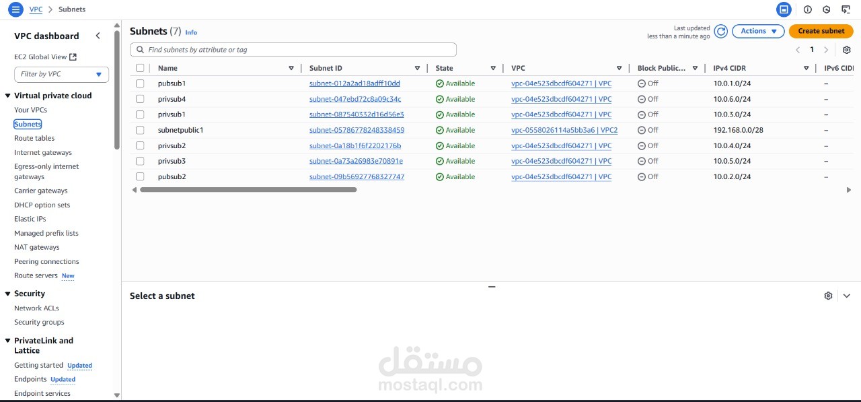The image size is (861, 402).
Task: Open table preferences gear icon
Action: [847, 50]
